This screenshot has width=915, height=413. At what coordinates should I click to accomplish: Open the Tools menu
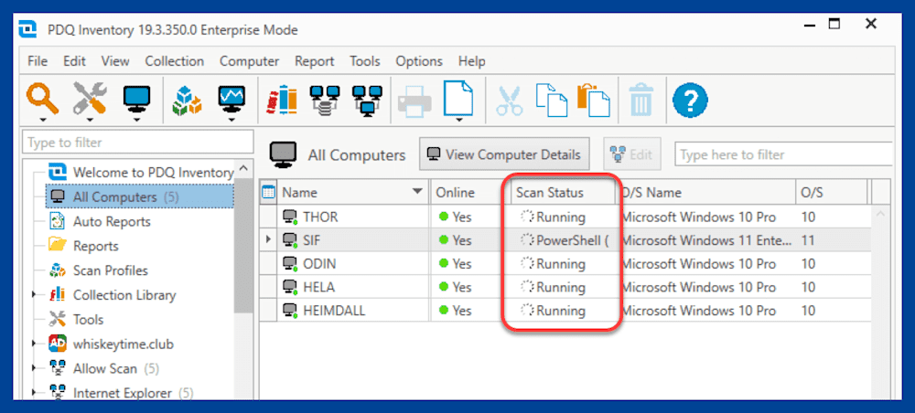click(x=365, y=61)
